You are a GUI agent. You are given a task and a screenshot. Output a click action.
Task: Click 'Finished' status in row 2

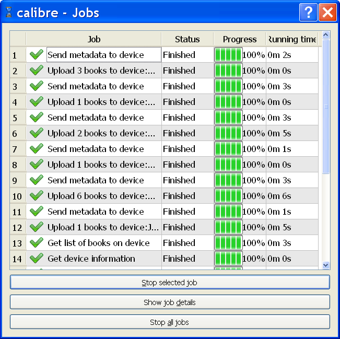pyautogui.click(x=179, y=71)
